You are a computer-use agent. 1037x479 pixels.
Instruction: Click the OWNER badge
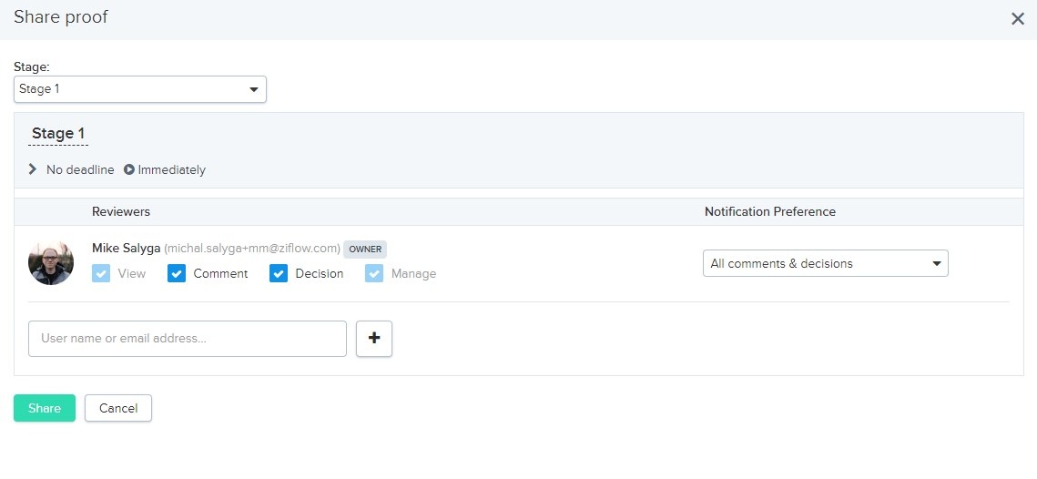[x=365, y=249]
